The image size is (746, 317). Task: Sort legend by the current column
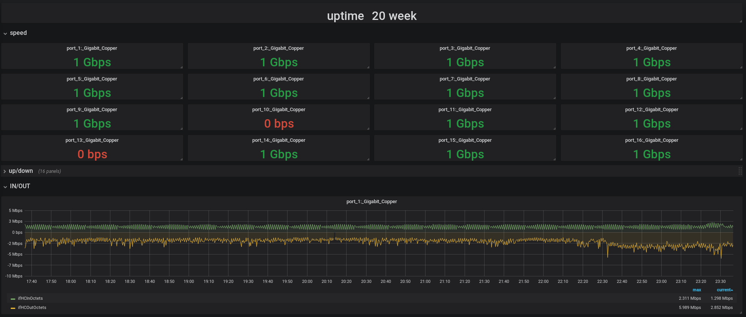coord(724,290)
